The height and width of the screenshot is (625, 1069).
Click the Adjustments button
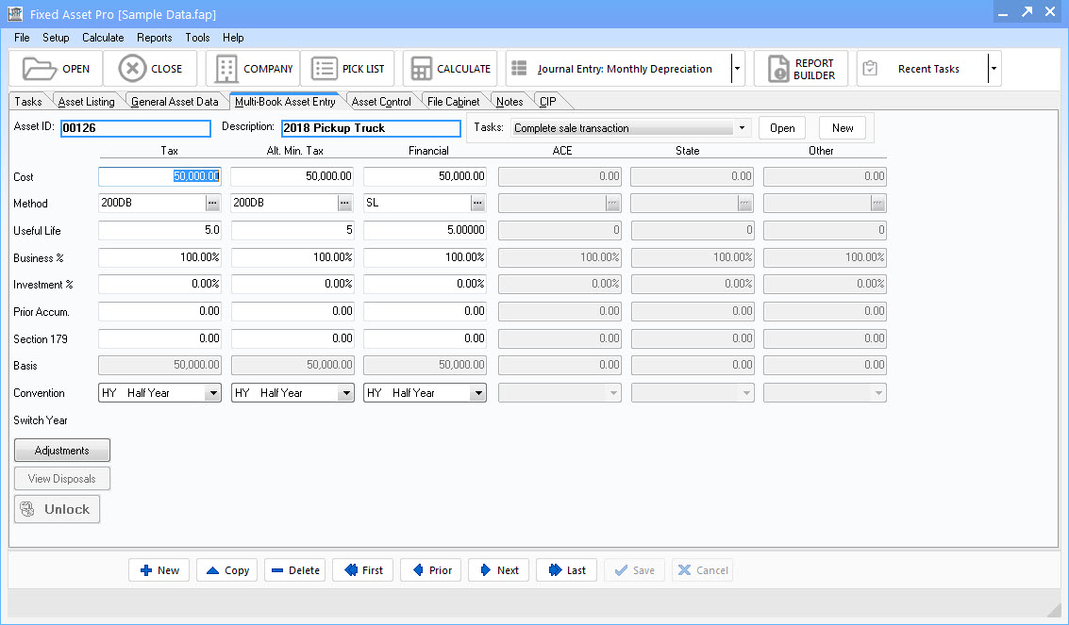pos(61,450)
